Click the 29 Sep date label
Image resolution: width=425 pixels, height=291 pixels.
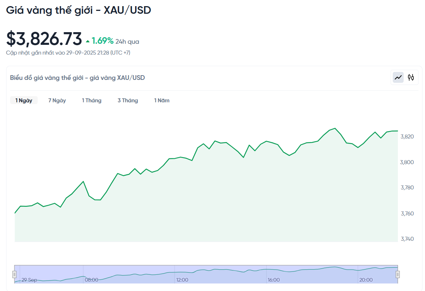pyautogui.click(x=29, y=280)
